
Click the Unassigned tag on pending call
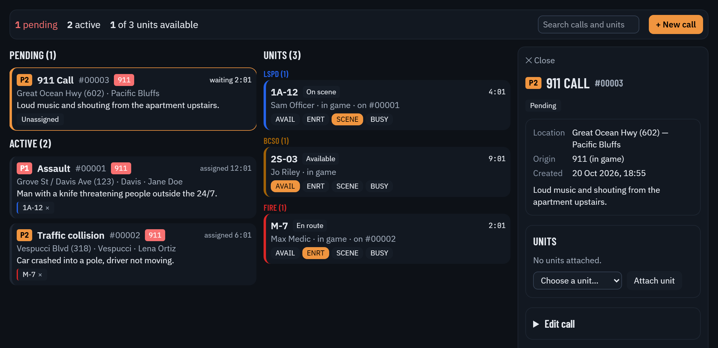(40, 119)
